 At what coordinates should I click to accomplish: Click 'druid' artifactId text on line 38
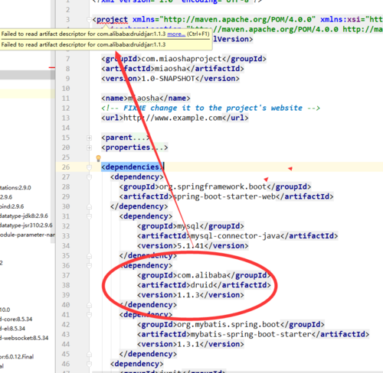point(201,285)
